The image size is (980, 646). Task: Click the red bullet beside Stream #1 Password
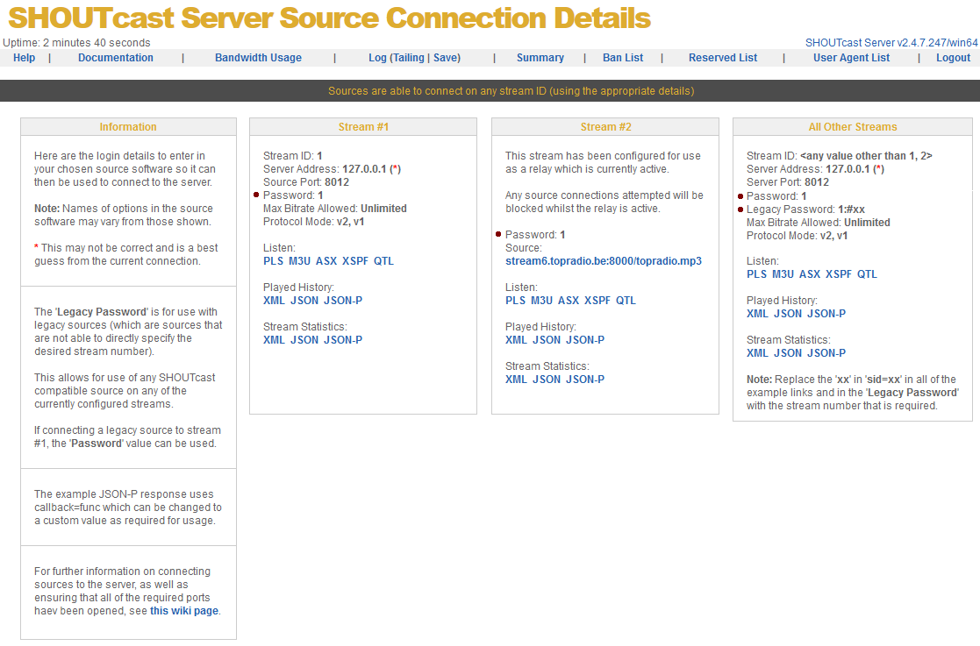pyautogui.click(x=256, y=195)
